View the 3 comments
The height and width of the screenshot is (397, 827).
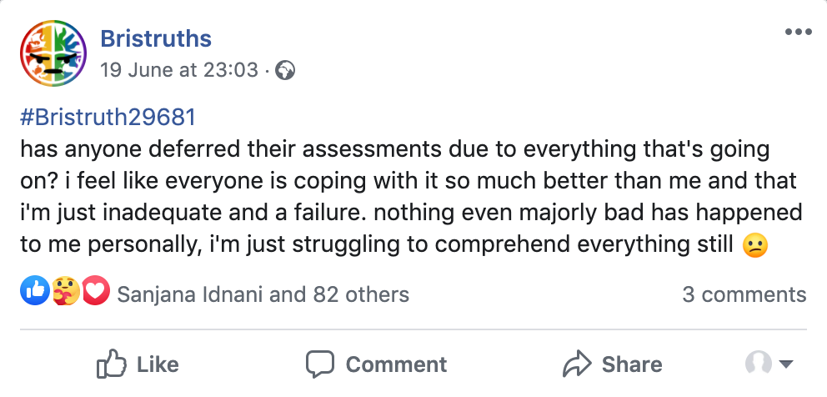pos(744,294)
